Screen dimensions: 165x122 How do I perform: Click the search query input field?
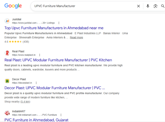coord(84,6)
